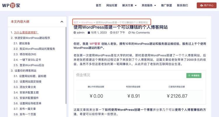219x117 pixels.
Task: Click the outline panel scrollbar
Action: [x=66, y=66]
